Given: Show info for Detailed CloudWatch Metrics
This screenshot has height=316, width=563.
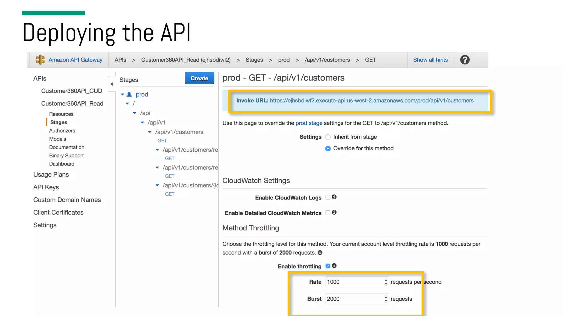Looking at the screenshot, I should click(x=334, y=212).
